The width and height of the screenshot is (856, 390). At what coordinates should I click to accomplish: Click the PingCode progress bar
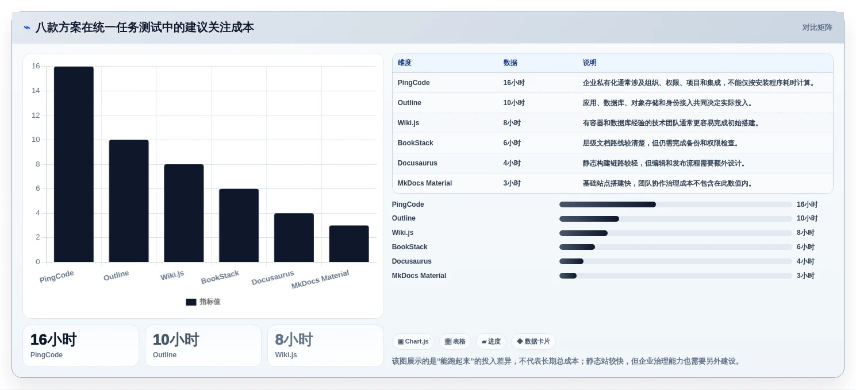click(x=675, y=204)
